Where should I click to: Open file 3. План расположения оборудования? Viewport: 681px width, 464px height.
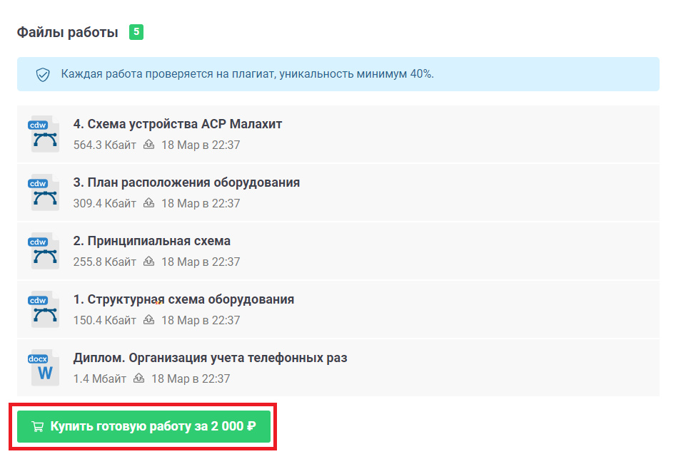(x=186, y=182)
